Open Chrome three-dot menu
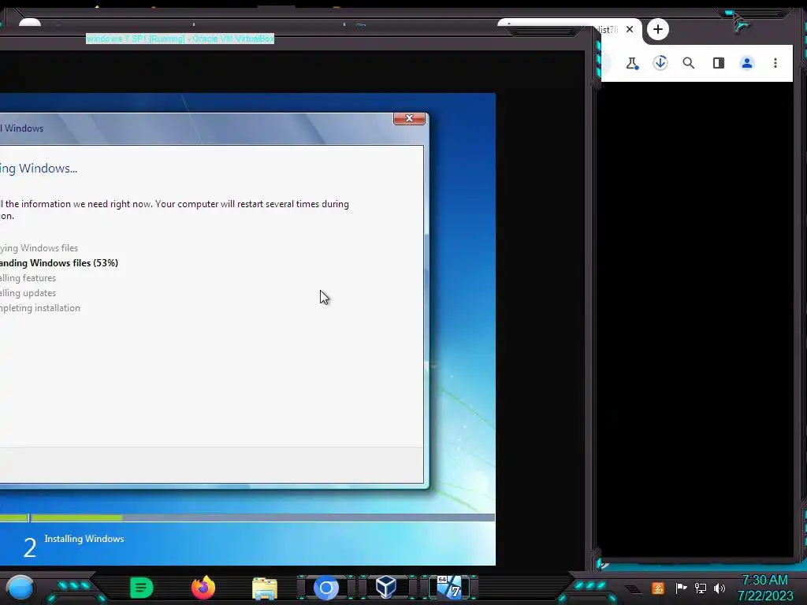 775,63
